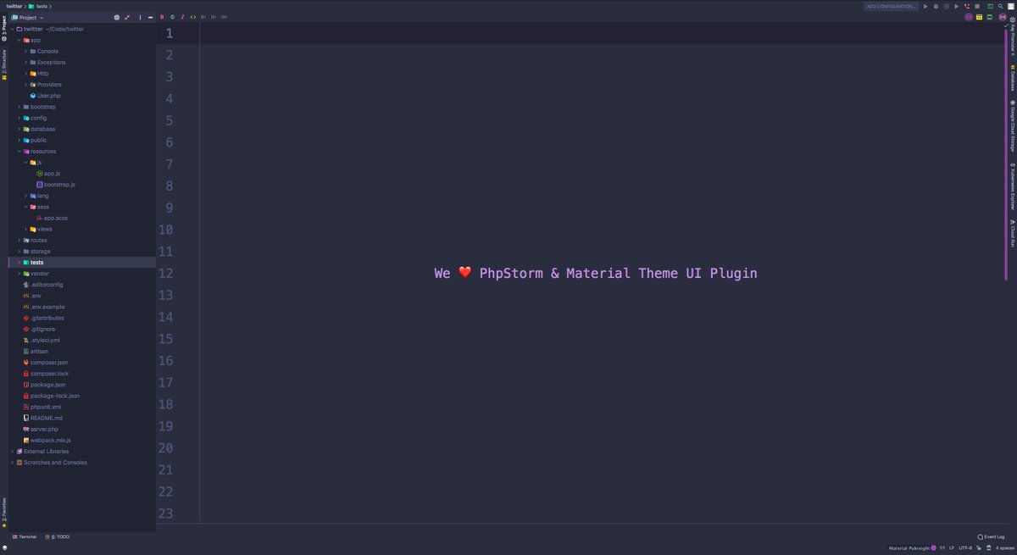Click the collapse all icon in Project panel header

click(128, 17)
